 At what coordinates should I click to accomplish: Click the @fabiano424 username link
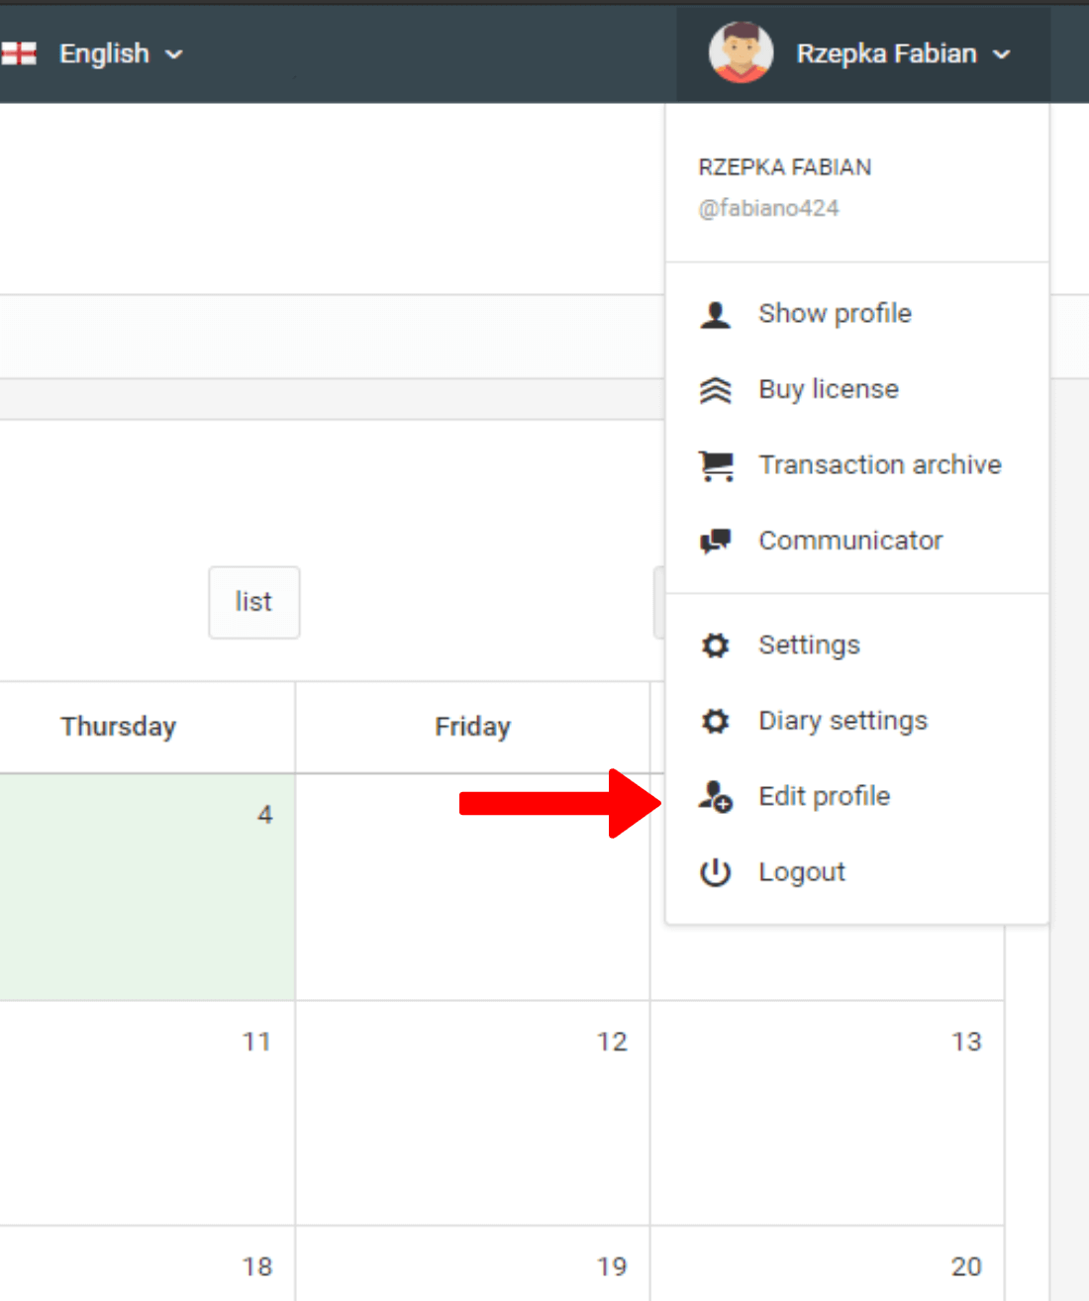(x=768, y=208)
